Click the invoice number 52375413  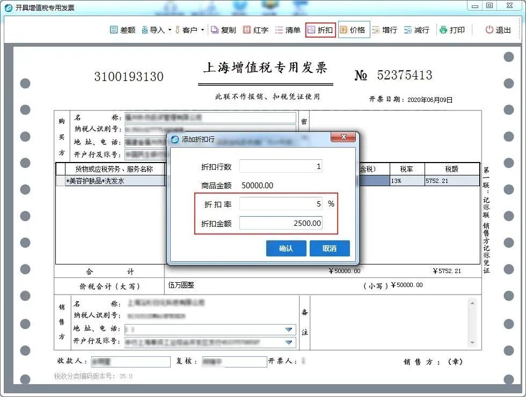(x=405, y=75)
